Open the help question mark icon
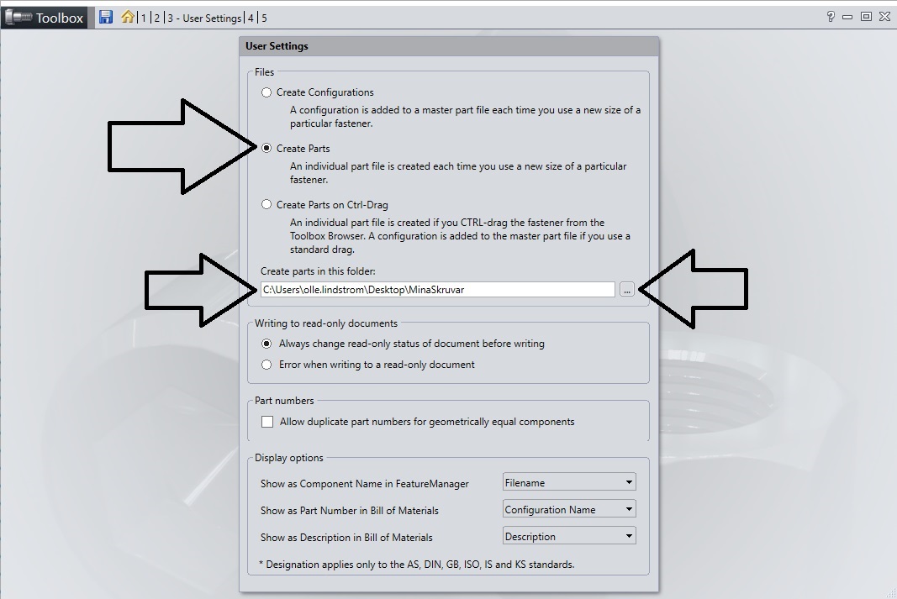The width and height of the screenshot is (897, 599). pos(831,17)
